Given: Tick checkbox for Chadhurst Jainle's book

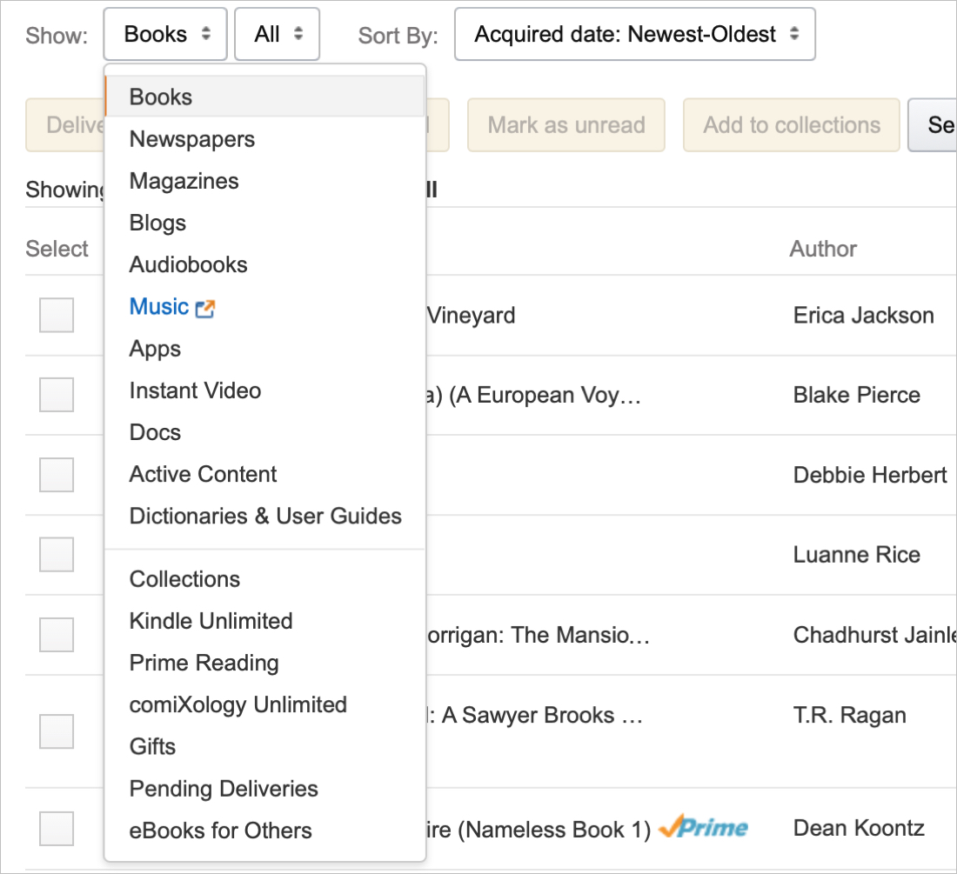Looking at the screenshot, I should [x=57, y=634].
